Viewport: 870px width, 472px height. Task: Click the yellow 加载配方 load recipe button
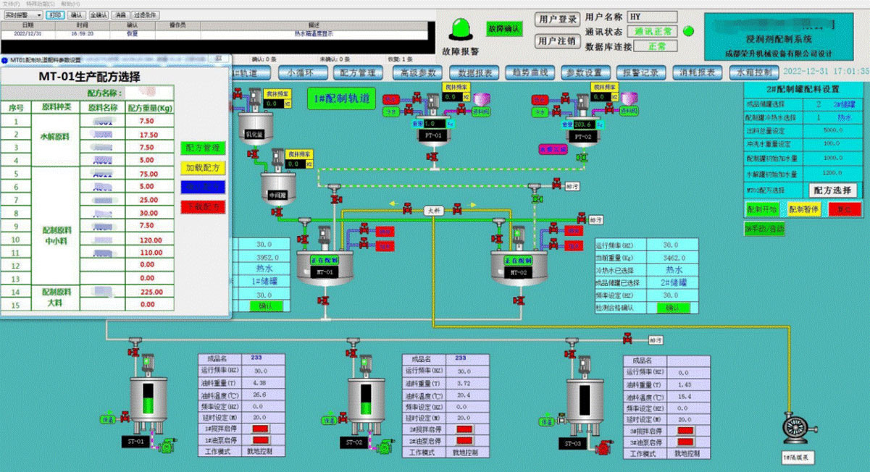coord(202,167)
